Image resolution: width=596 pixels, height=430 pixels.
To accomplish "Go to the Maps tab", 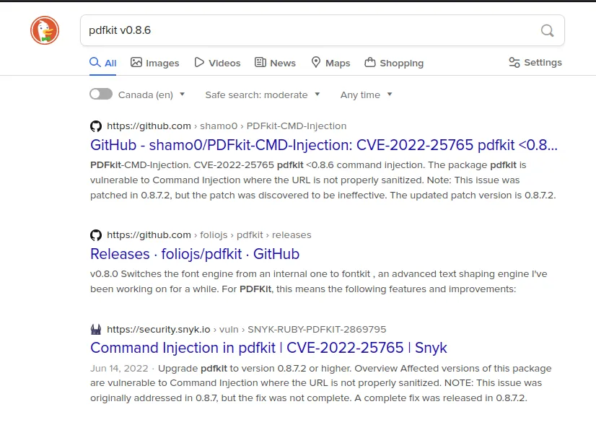I will tap(330, 63).
